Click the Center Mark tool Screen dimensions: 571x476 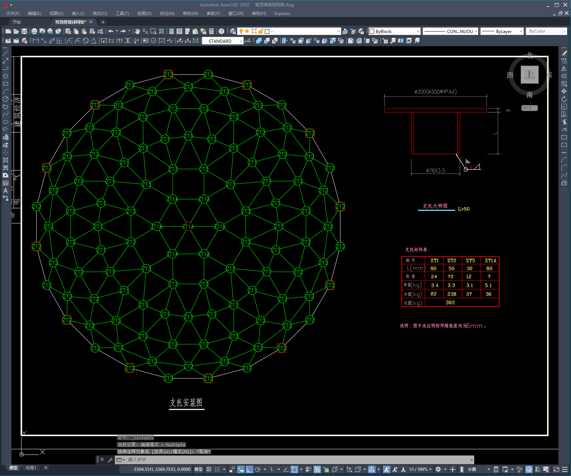pos(153,41)
